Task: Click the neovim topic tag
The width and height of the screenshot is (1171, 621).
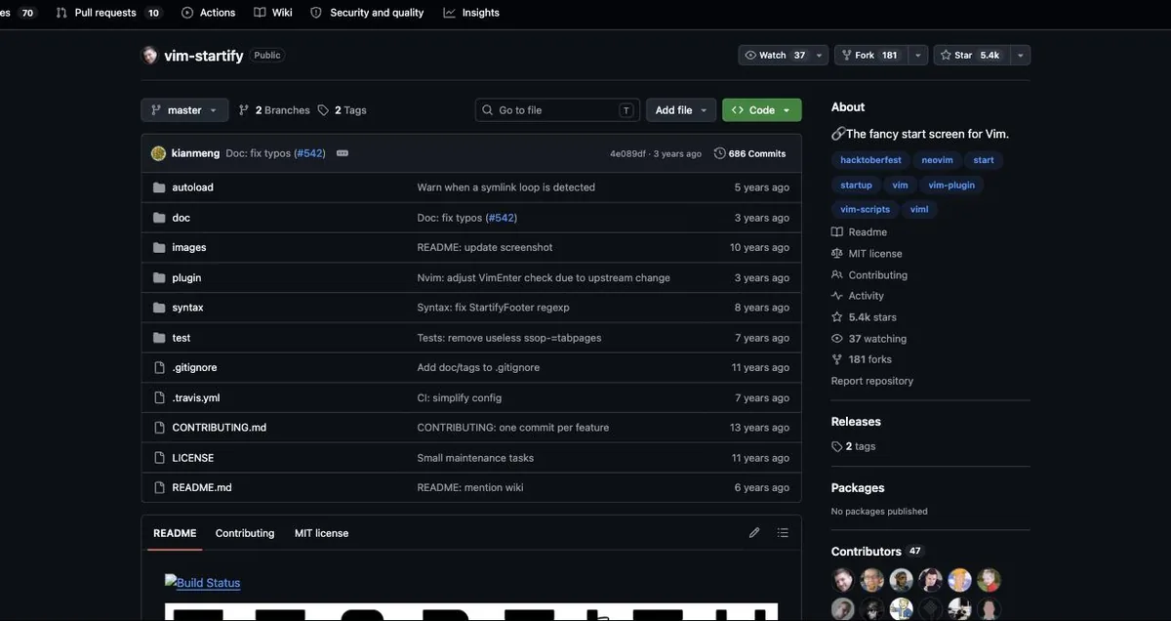Action: 938,160
